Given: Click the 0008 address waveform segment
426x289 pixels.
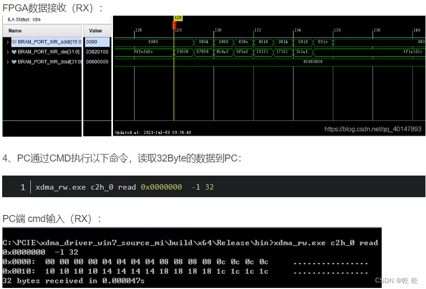Looking at the screenshot, I should (223, 42).
